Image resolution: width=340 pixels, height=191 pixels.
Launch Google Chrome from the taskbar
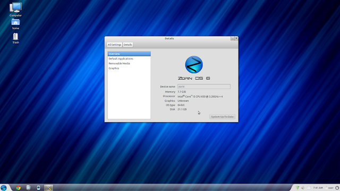click(18, 188)
